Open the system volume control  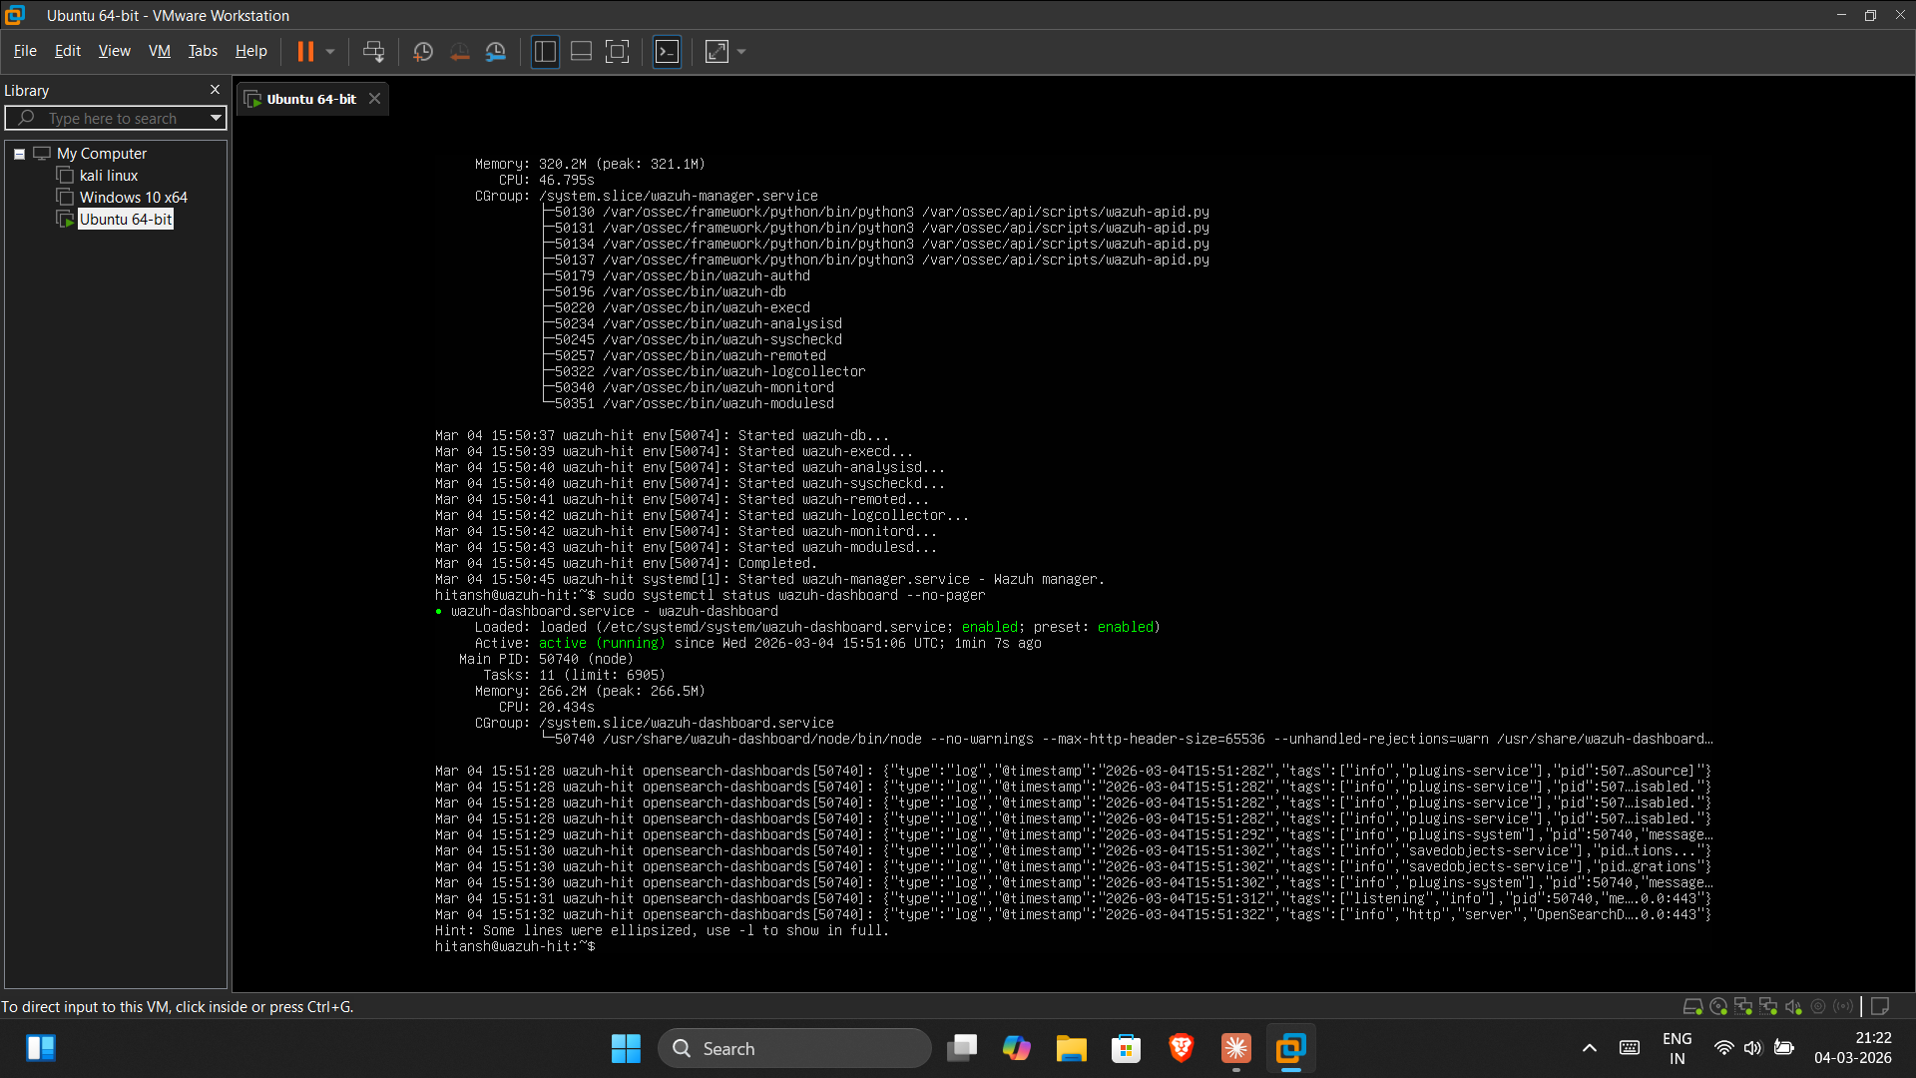tap(1753, 1048)
